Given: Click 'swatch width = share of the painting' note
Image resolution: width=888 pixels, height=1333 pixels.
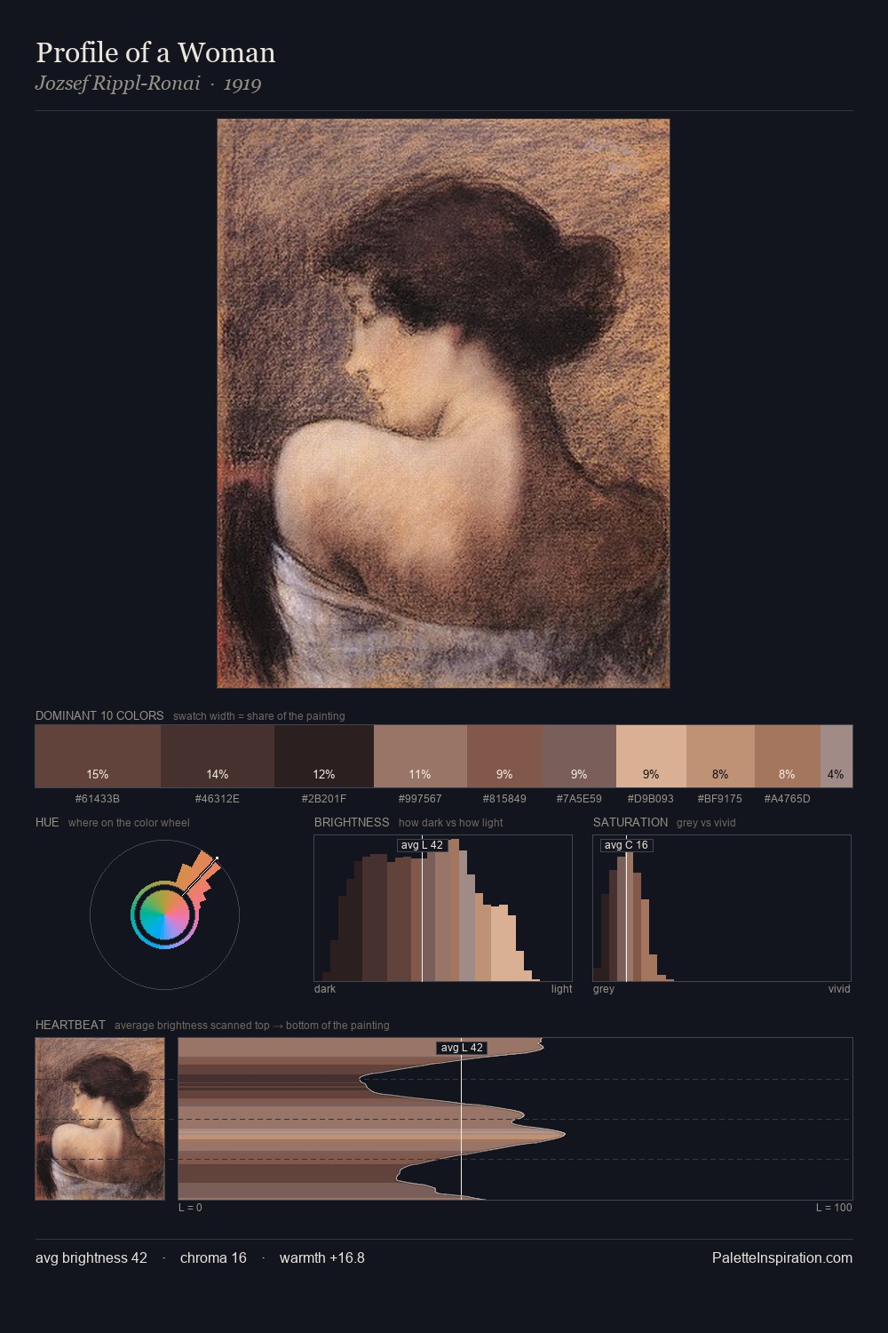Looking at the screenshot, I should 259,715.
